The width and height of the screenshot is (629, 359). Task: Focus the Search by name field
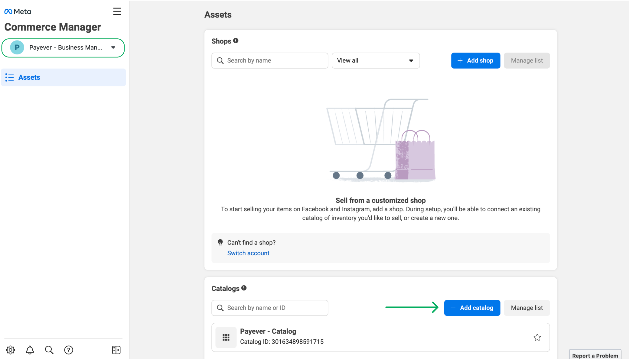pos(270,60)
